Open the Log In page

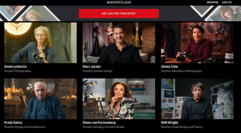227,2
